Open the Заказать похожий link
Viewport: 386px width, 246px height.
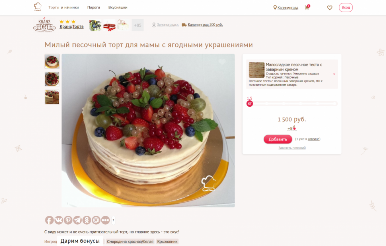292,148
